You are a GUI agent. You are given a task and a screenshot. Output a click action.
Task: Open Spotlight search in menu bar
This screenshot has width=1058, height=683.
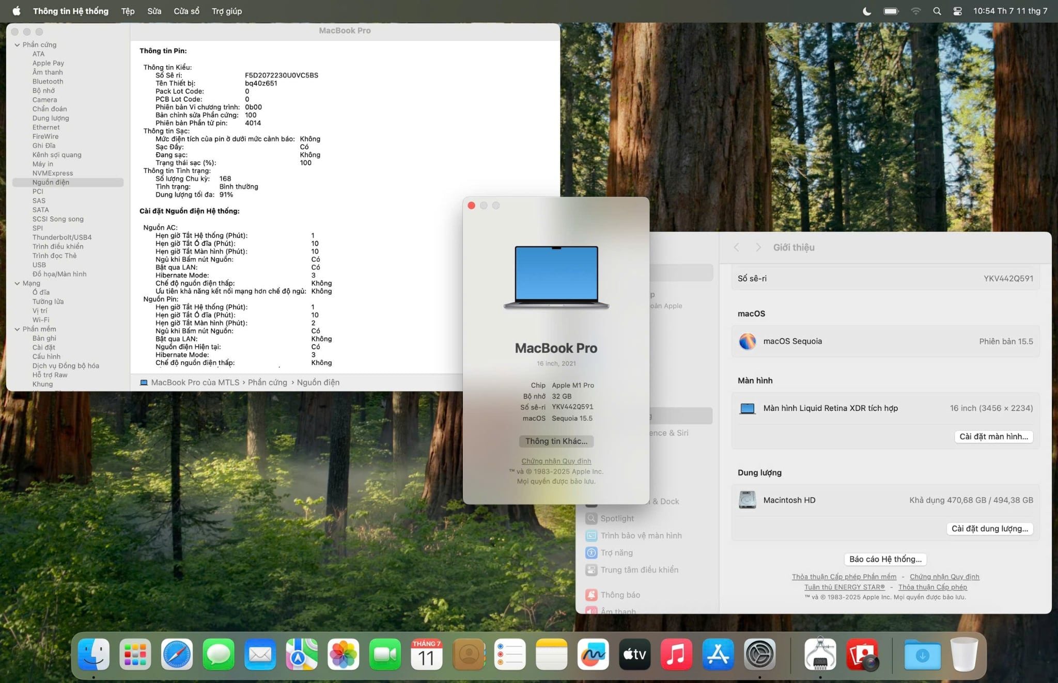coord(937,11)
